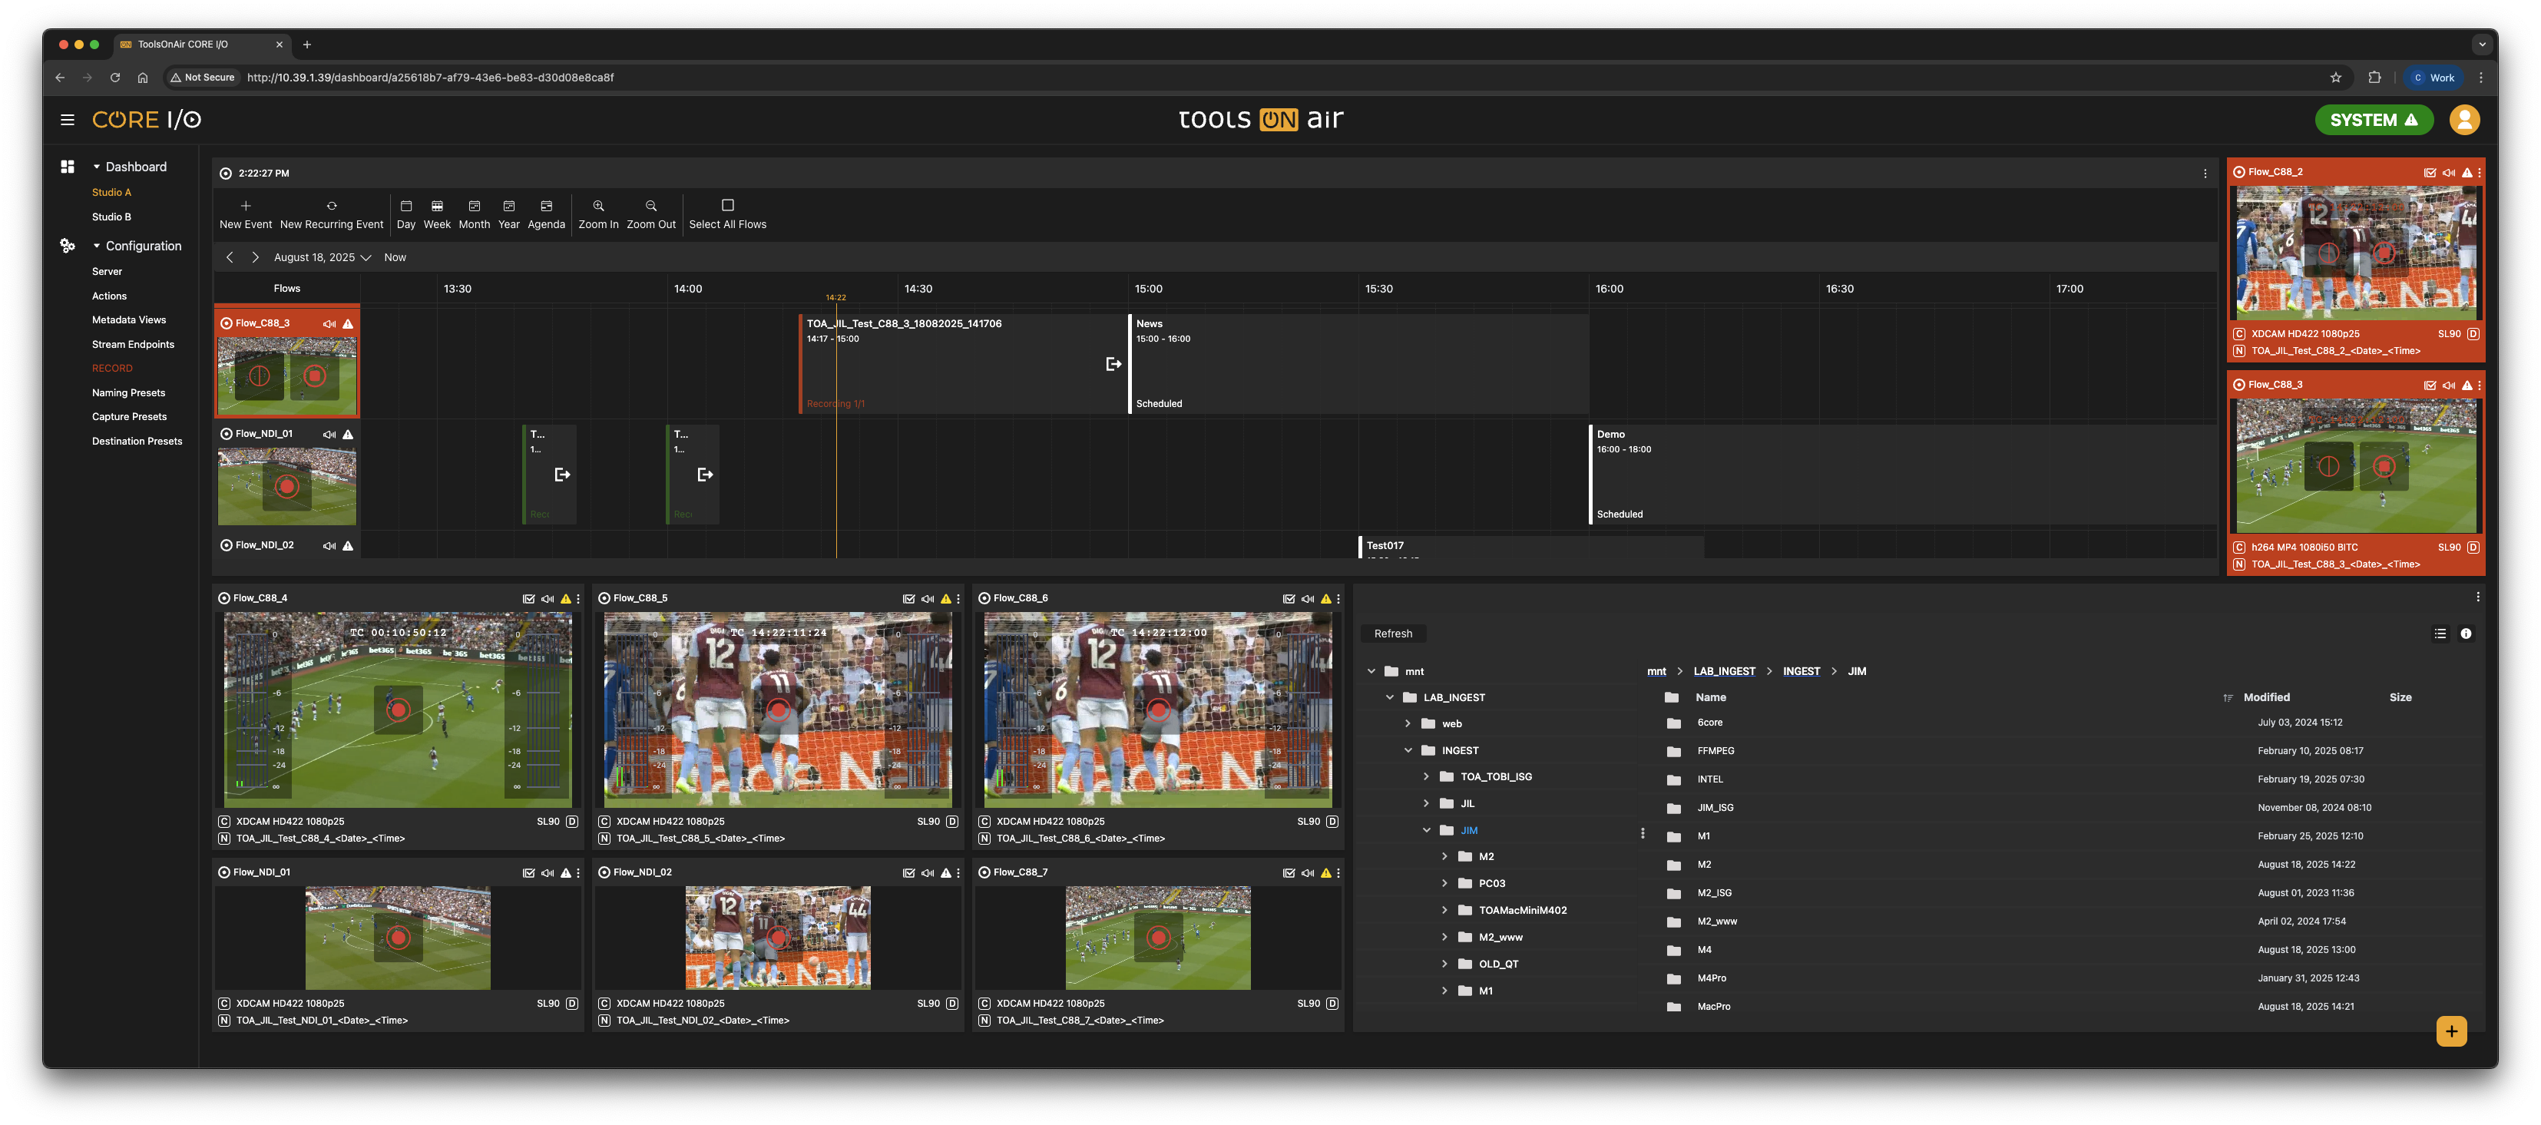Toggle the checkbox icon on Flow_NDI_02 panel

908,873
